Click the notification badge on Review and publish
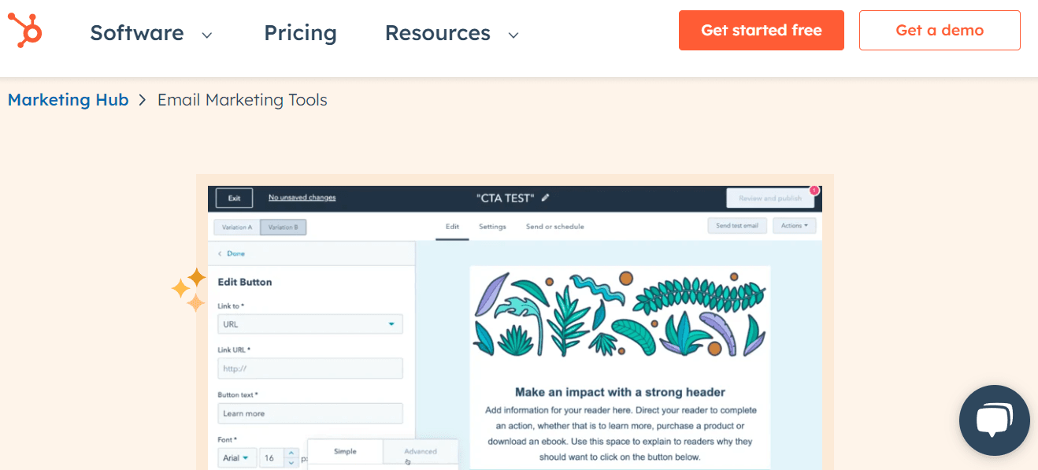This screenshot has height=470, width=1038. [x=814, y=190]
